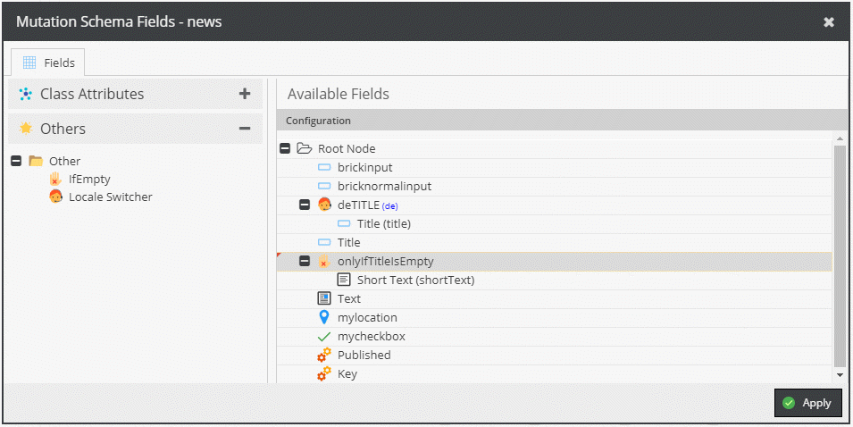Click the IfEmpty icon in Others tree
This screenshot has width=853, height=427.
point(55,179)
